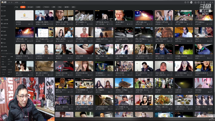Open the stream of laughing man on white background
215x121 pixels.
coord(164,66)
